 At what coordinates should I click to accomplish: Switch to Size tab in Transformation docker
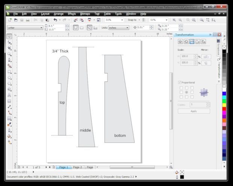pyautogui.click(x=198, y=41)
